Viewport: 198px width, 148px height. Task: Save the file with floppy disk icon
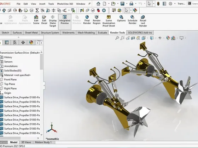[122, 4]
